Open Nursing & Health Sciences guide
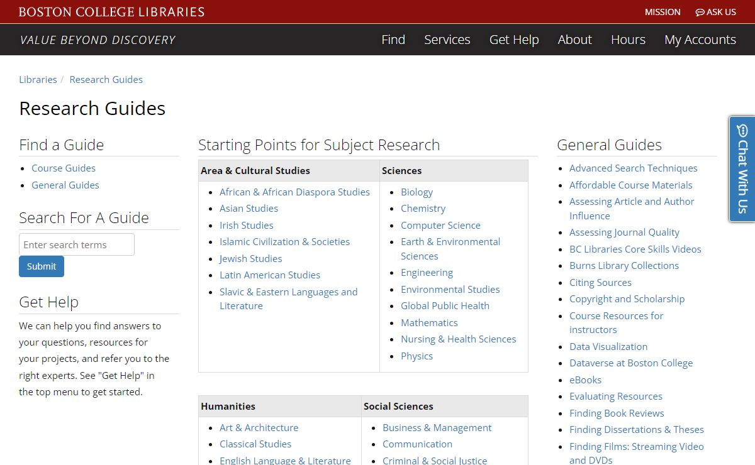The width and height of the screenshot is (755, 465). [458, 339]
